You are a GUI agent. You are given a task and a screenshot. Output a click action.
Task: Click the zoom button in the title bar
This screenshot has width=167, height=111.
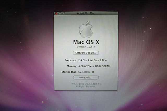[63, 13]
